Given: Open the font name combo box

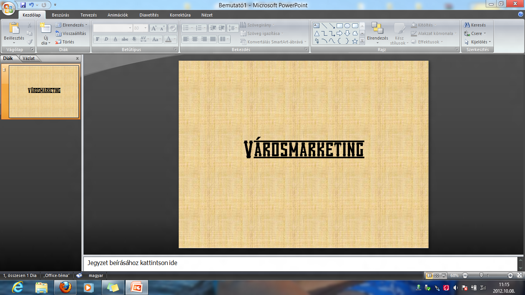Looking at the screenshot, I should [x=113, y=28].
